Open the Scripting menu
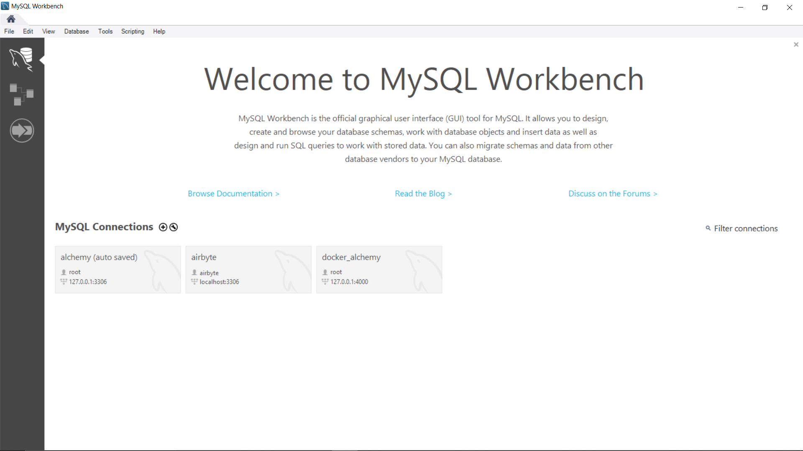The width and height of the screenshot is (803, 451). point(133,31)
